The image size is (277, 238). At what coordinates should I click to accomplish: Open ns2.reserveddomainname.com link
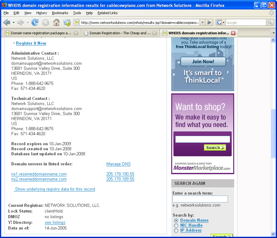pyautogui.click(x=39, y=179)
